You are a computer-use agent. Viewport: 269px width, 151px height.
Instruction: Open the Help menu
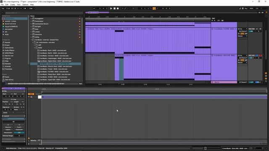coord(32,5)
